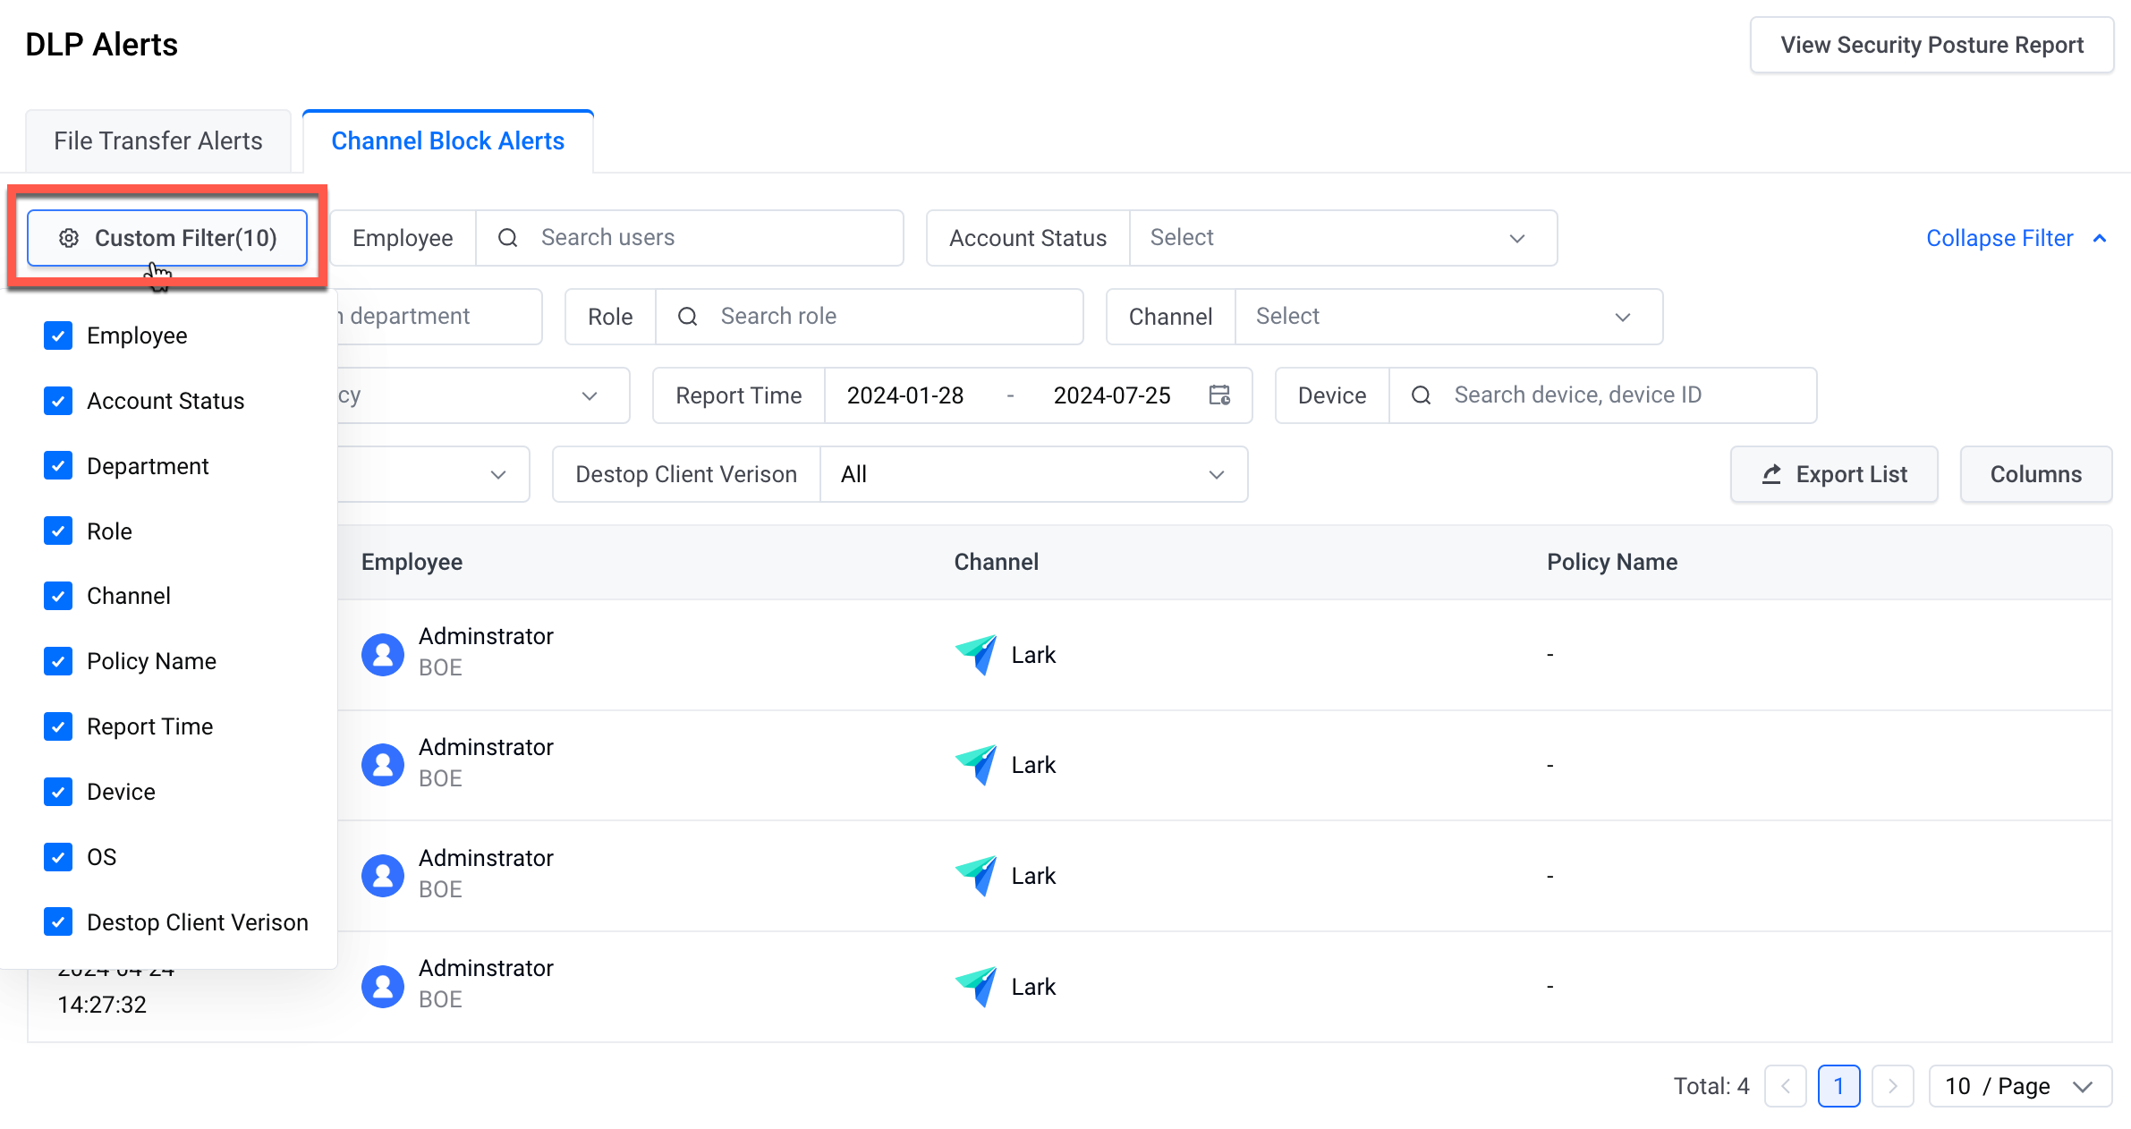Click the Custom Filter(10) button
2131x1129 pixels.
click(x=167, y=238)
